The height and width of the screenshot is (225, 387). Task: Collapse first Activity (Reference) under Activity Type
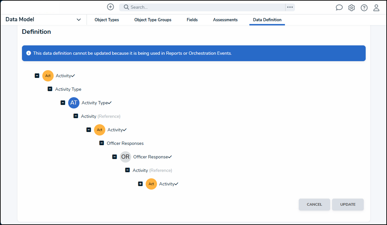pyautogui.click(x=76, y=116)
